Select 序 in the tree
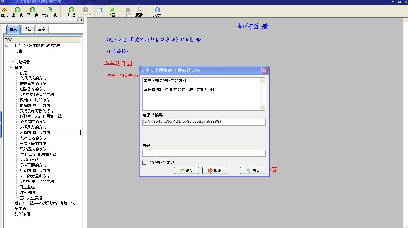408x228 pixels. (16, 57)
